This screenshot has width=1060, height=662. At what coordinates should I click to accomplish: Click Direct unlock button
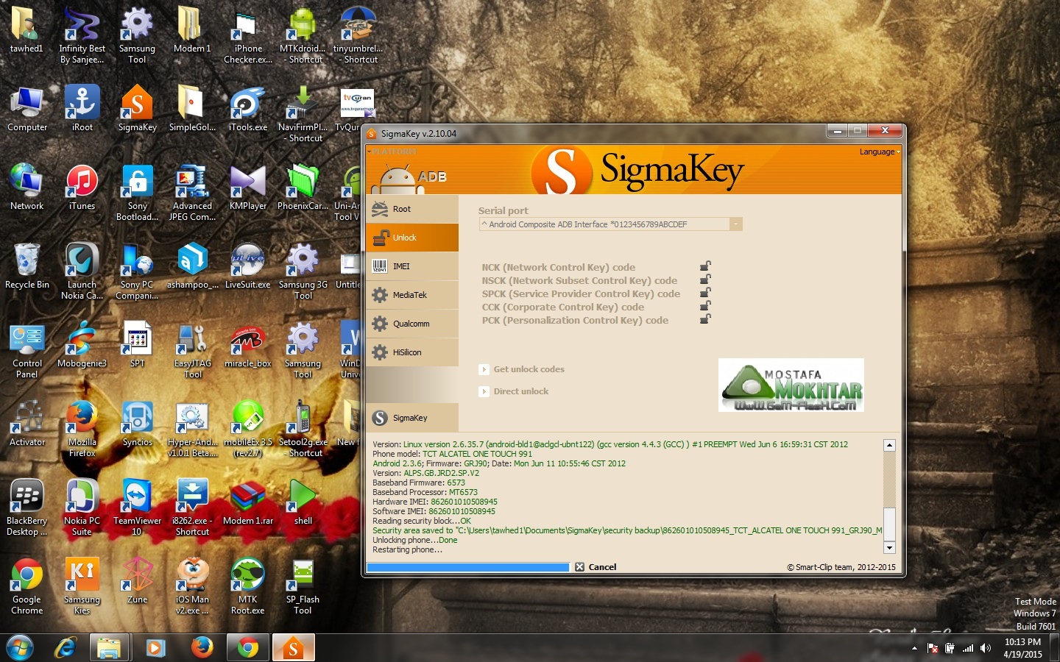click(x=514, y=391)
